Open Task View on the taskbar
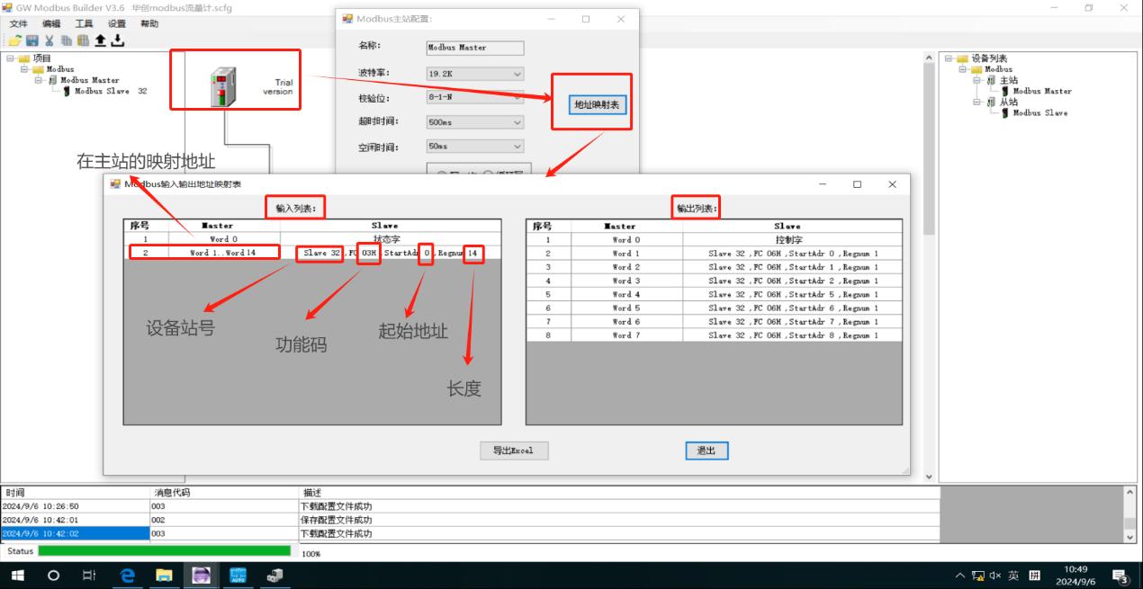This screenshot has height=589, width=1143. 89,576
